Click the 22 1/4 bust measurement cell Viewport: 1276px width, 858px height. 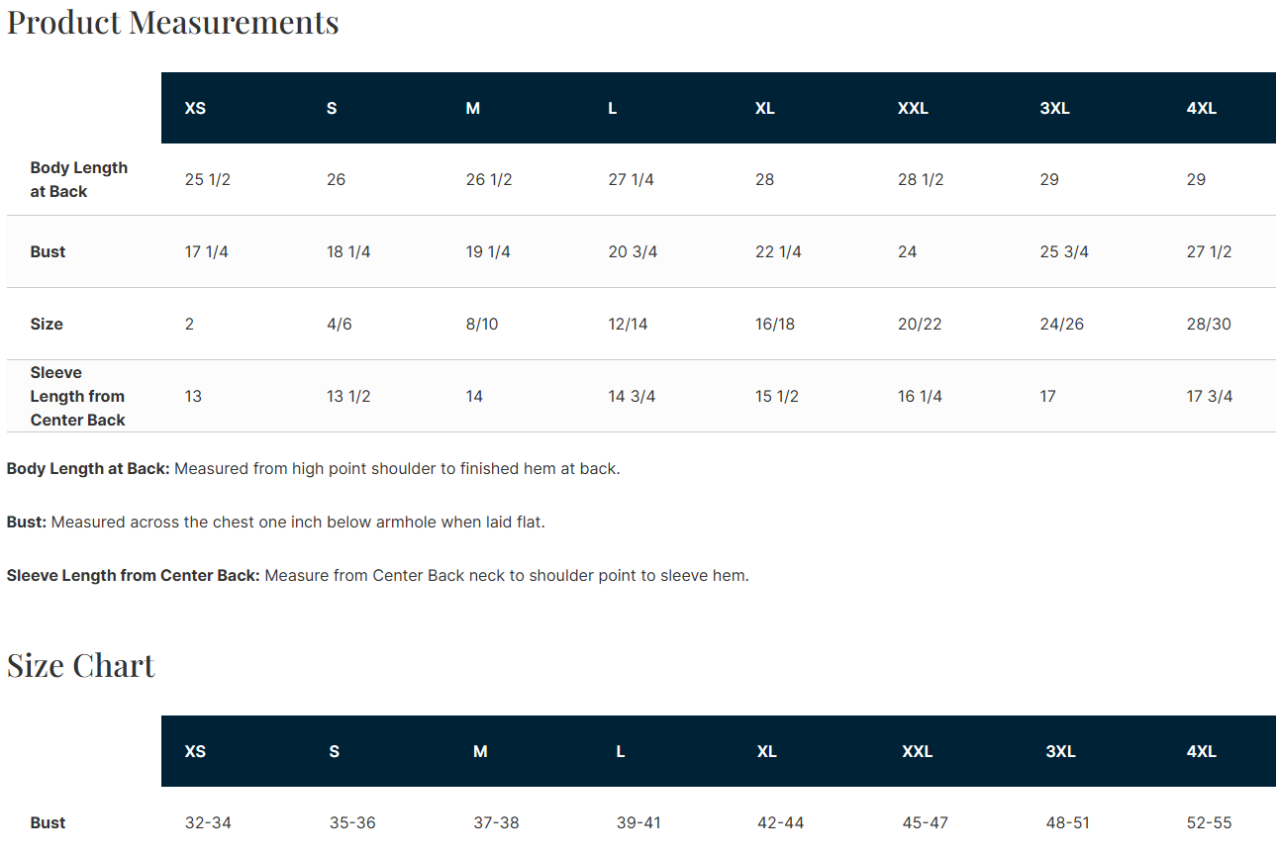point(778,251)
